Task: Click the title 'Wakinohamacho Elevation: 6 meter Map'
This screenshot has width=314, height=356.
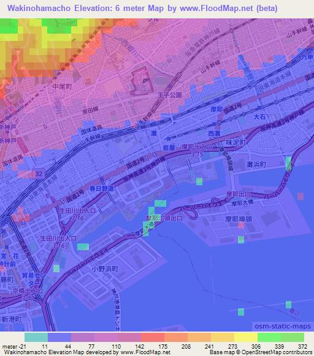Action: [85, 9]
